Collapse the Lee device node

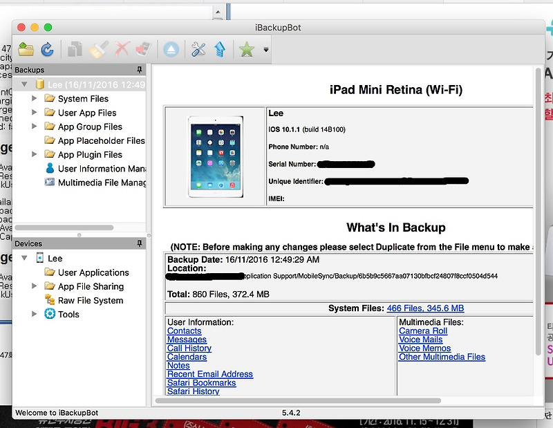click(x=24, y=258)
